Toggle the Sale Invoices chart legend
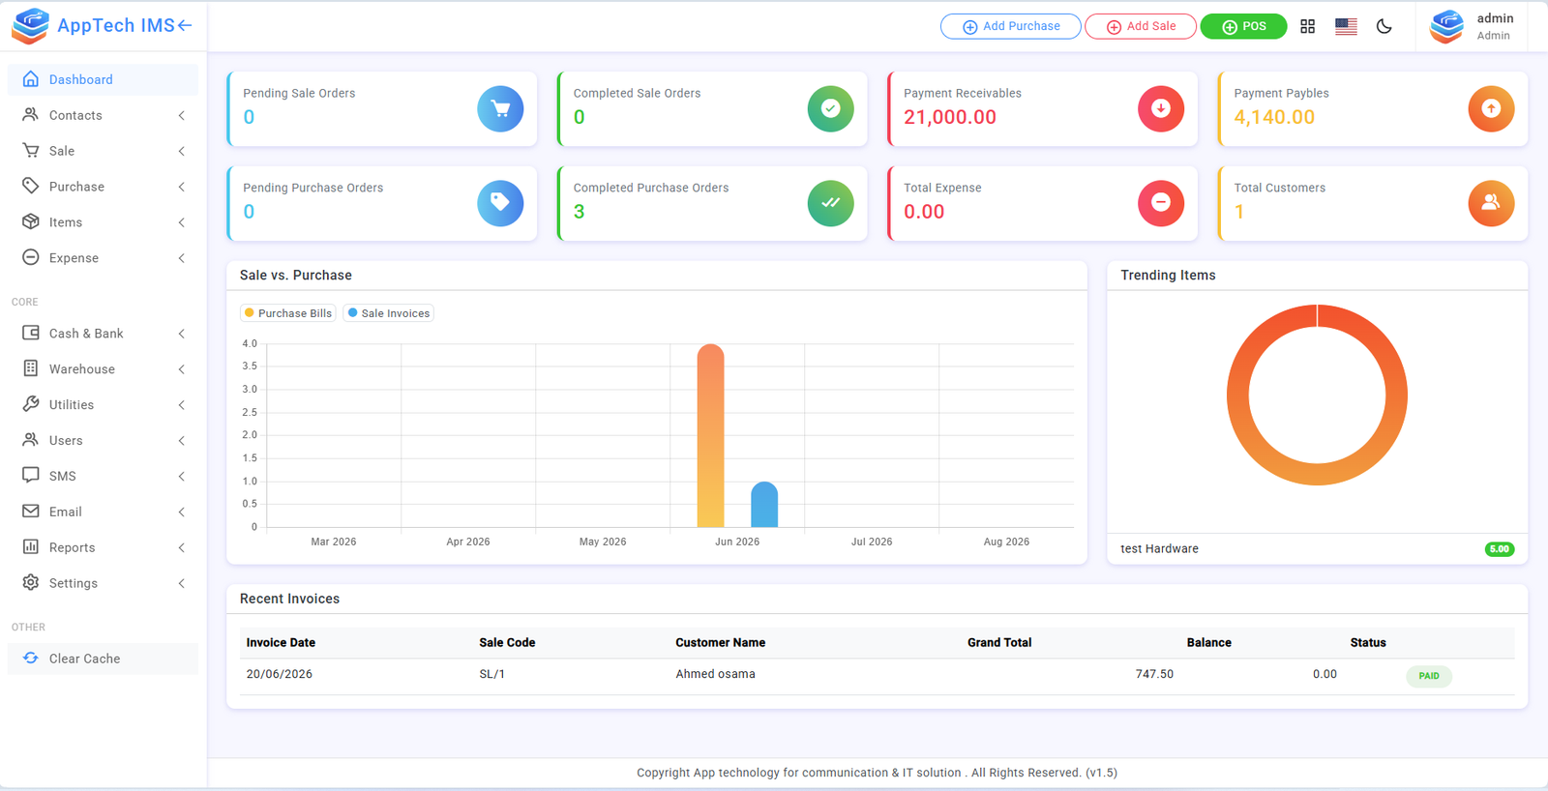 389,313
